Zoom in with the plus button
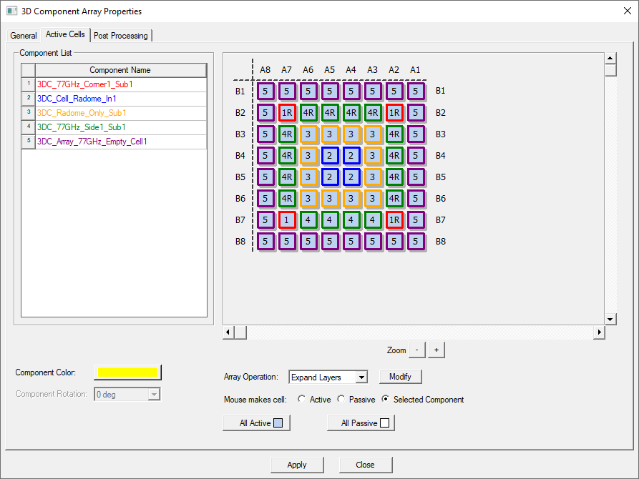 436,350
